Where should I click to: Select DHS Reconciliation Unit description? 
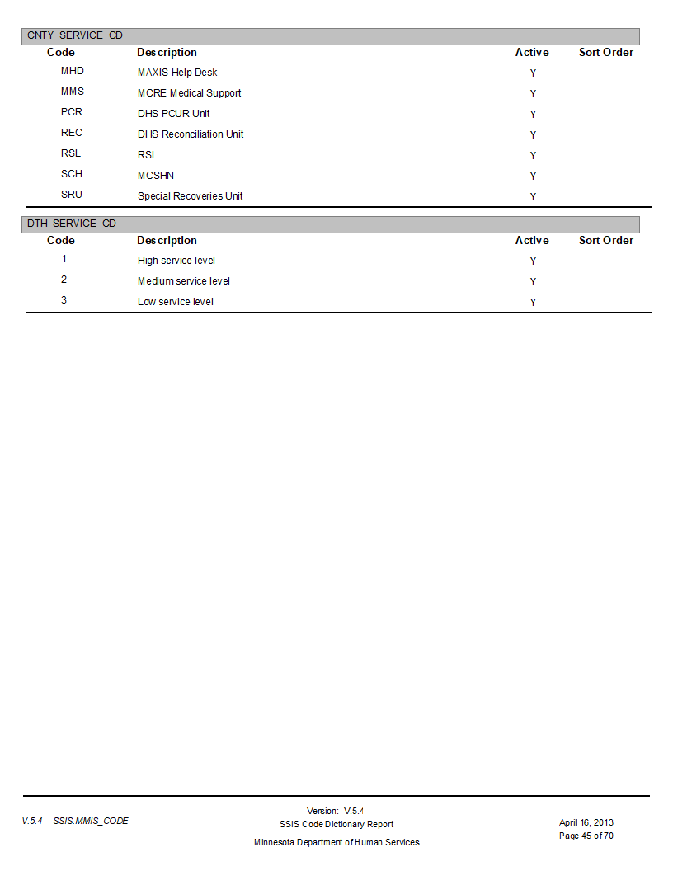(191, 134)
